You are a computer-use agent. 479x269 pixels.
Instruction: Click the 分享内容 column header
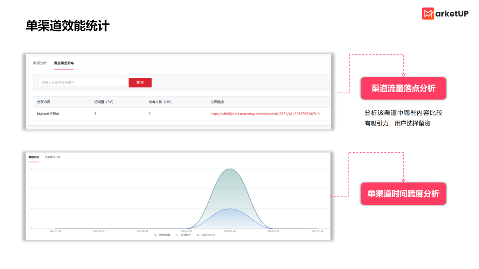pyautogui.click(x=43, y=102)
